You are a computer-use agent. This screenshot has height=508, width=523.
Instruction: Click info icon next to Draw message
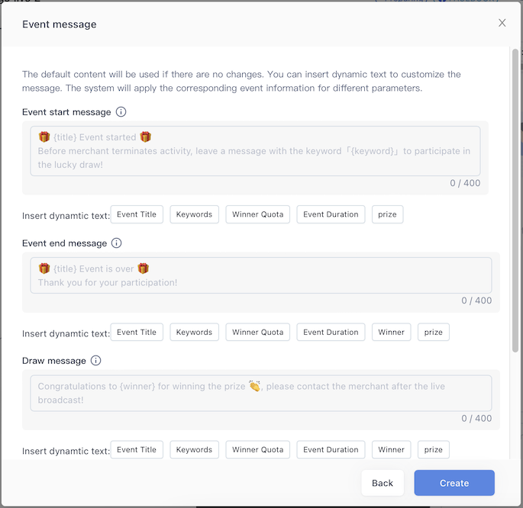pyautogui.click(x=95, y=361)
